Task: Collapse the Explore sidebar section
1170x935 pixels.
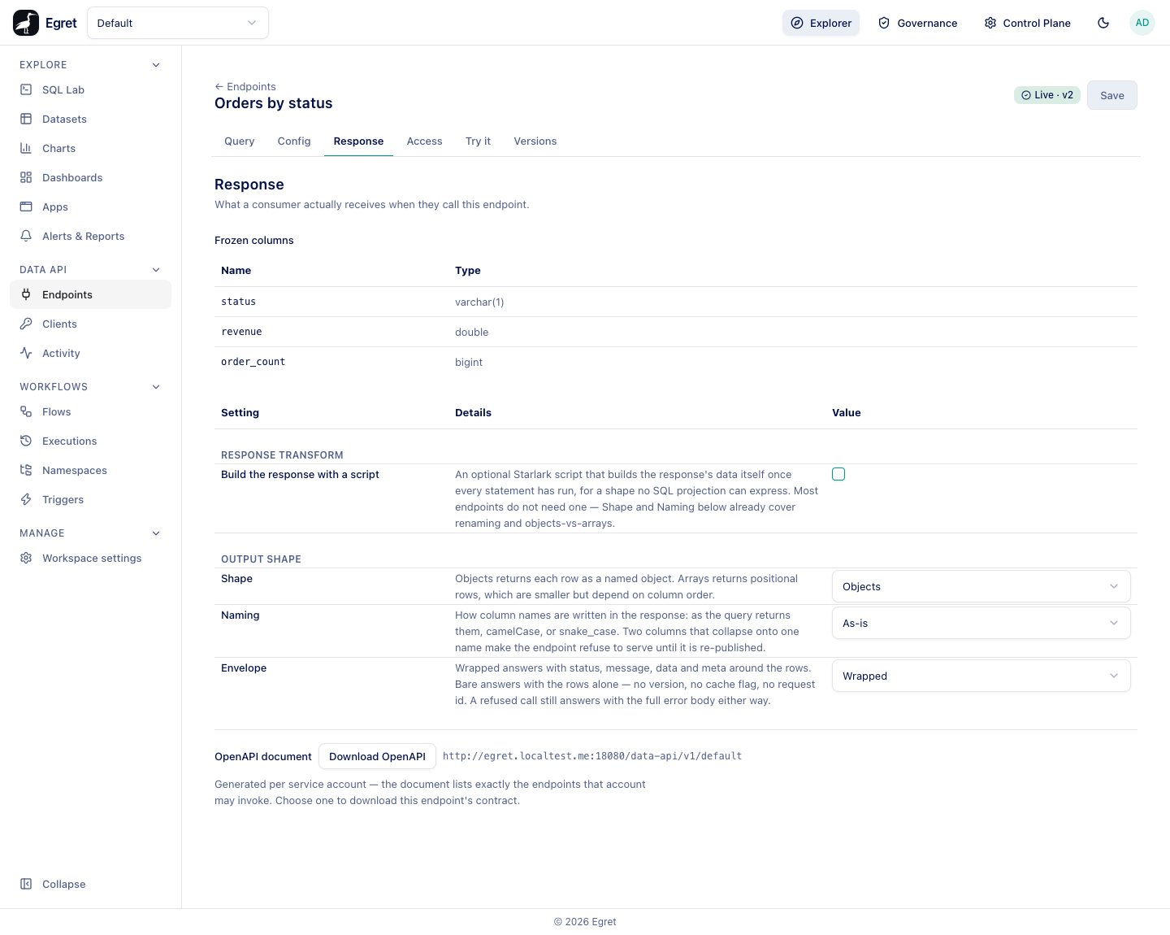Action: [156, 65]
